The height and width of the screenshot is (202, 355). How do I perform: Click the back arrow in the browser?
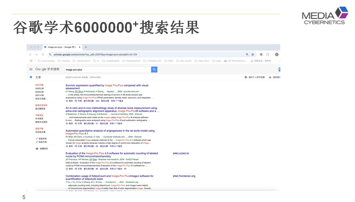click(30, 54)
